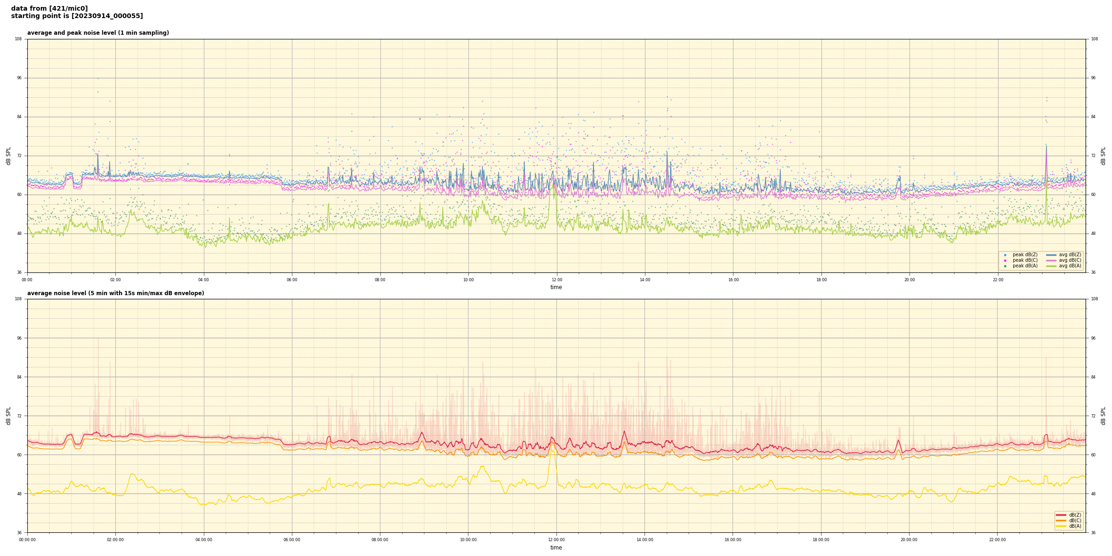This screenshot has width=1112, height=556.
Task: Click right 'dB SPL' label of bottom chart
Action: [1103, 416]
